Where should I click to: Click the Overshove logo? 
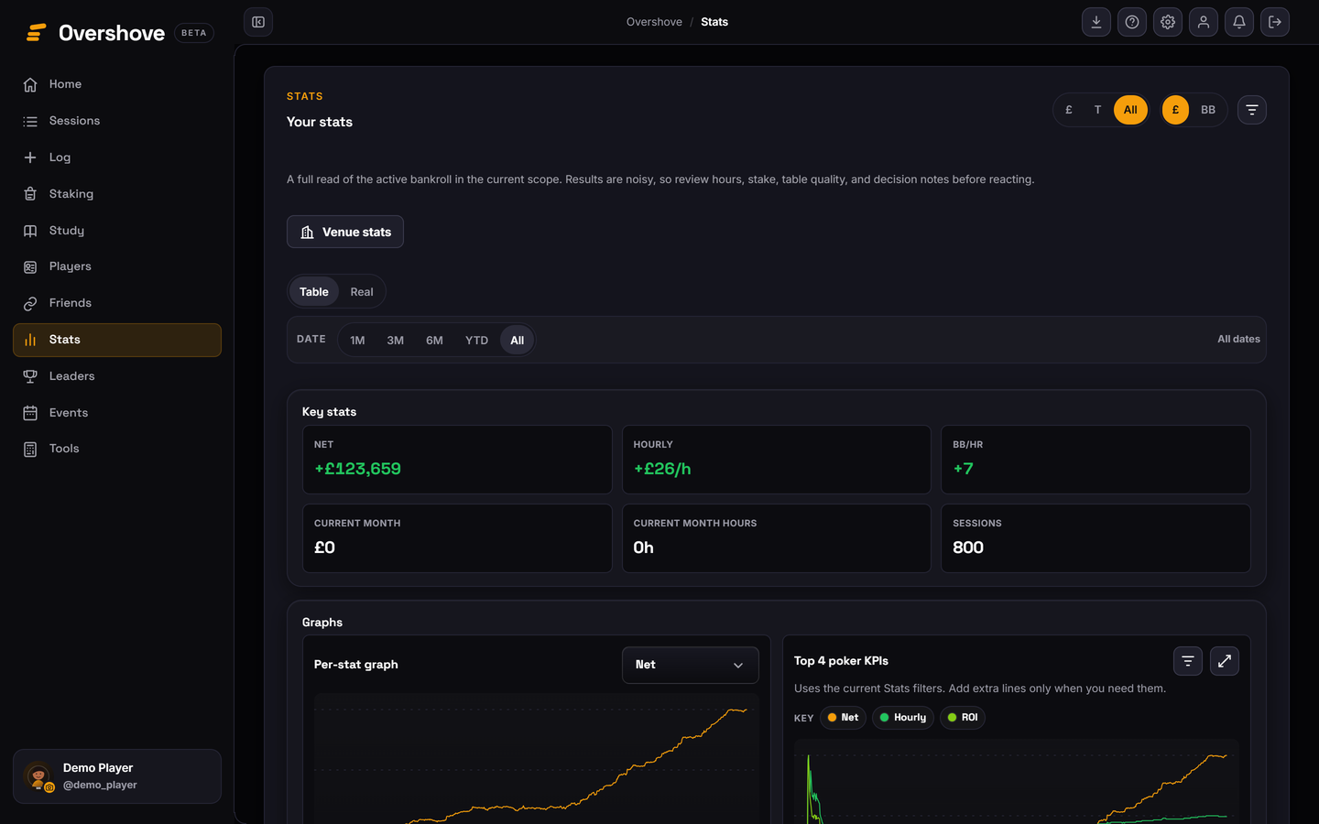click(x=95, y=33)
